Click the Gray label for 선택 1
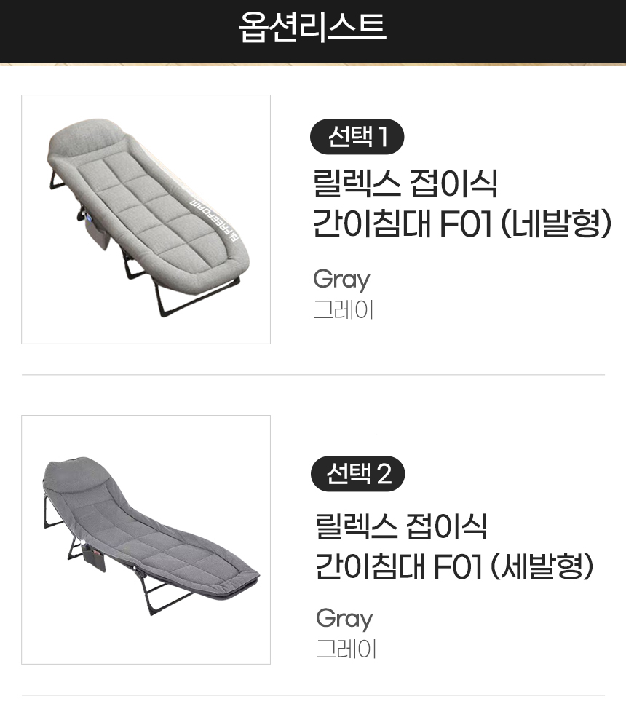The width and height of the screenshot is (626, 728). pos(341,280)
